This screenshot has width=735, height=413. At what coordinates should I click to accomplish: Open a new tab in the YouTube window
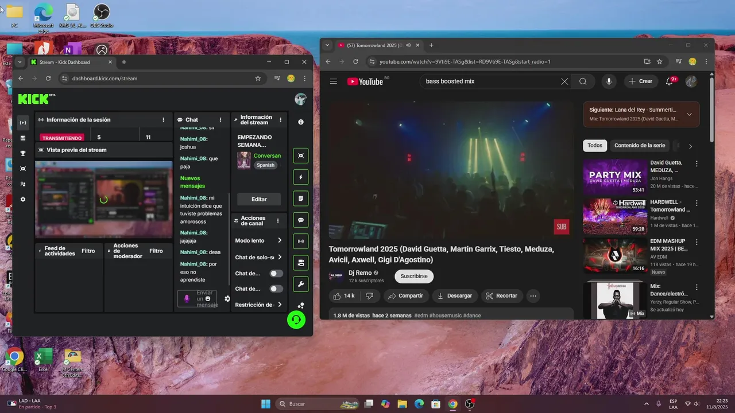click(431, 45)
